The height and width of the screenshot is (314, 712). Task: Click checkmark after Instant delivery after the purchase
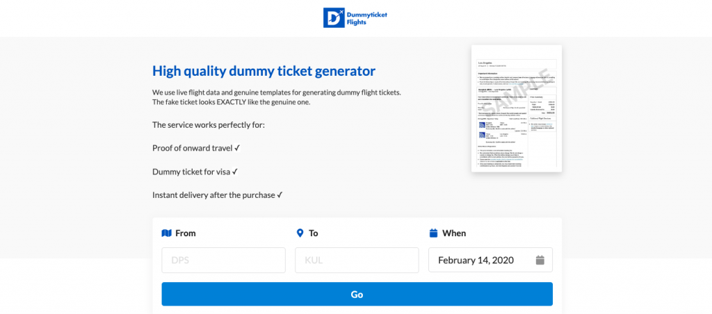pyautogui.click(x=280, y=195)
